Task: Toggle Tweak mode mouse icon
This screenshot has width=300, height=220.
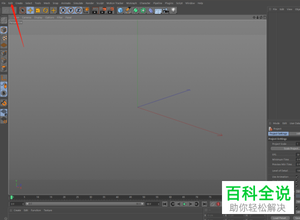Action: point(4,86)
